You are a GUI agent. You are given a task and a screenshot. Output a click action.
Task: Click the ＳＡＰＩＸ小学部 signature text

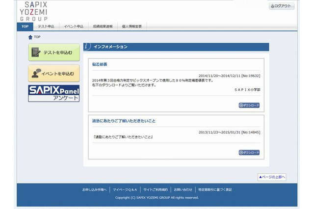(247, 90)
